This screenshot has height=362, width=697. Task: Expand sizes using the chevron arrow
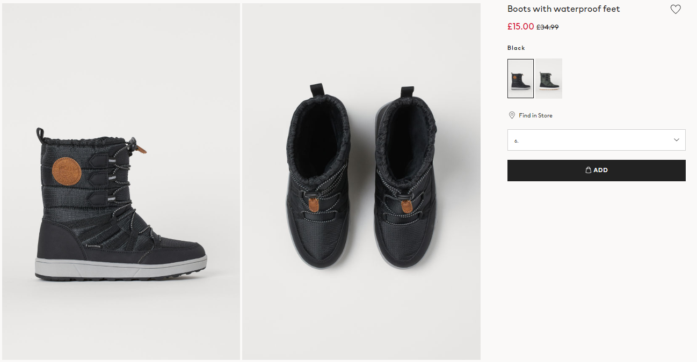click(677, 140)
